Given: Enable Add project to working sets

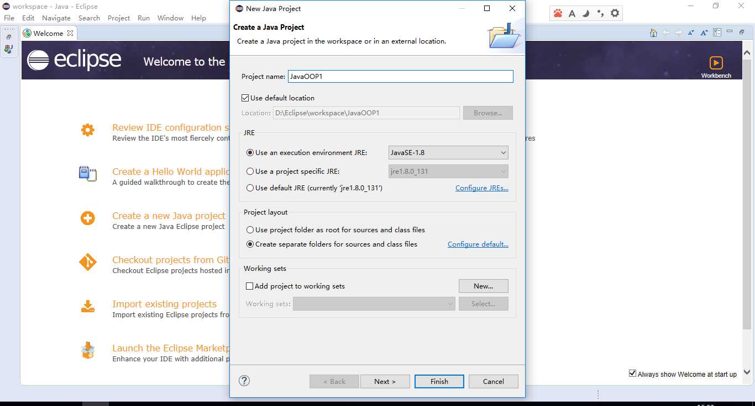Looking at the screenshot, I should pyautogui.click(x=249, y=286).
